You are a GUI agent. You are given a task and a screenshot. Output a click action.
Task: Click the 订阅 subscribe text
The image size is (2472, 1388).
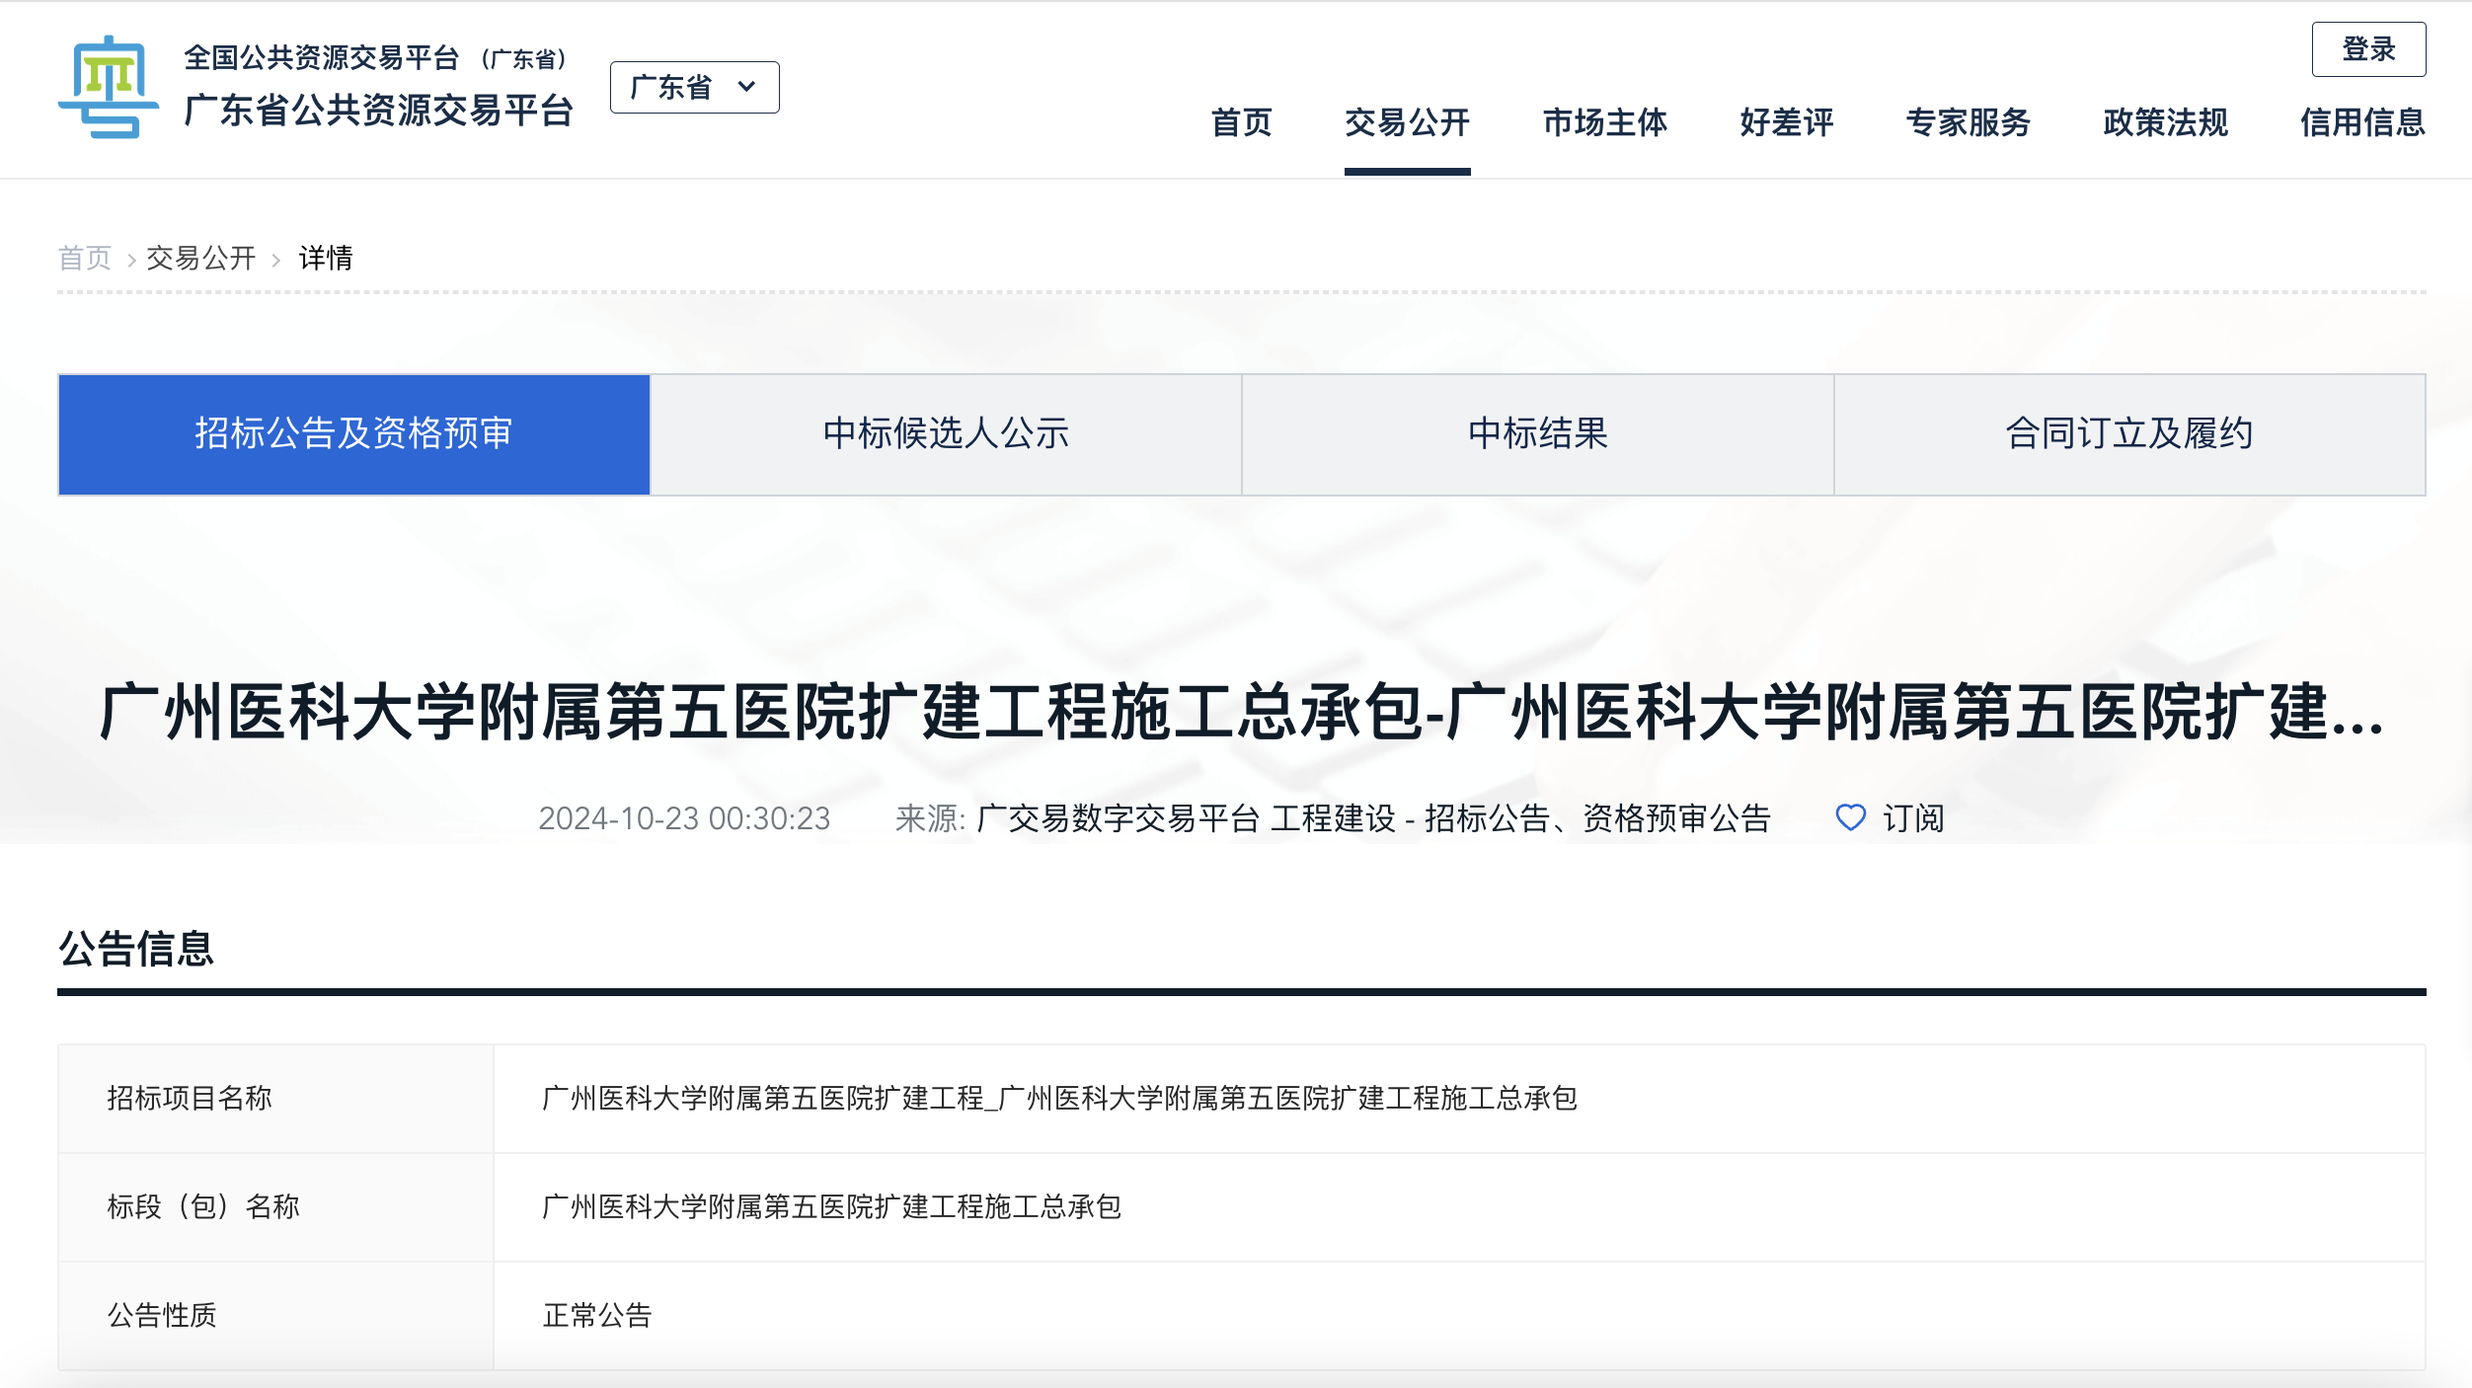(1912, 818)
